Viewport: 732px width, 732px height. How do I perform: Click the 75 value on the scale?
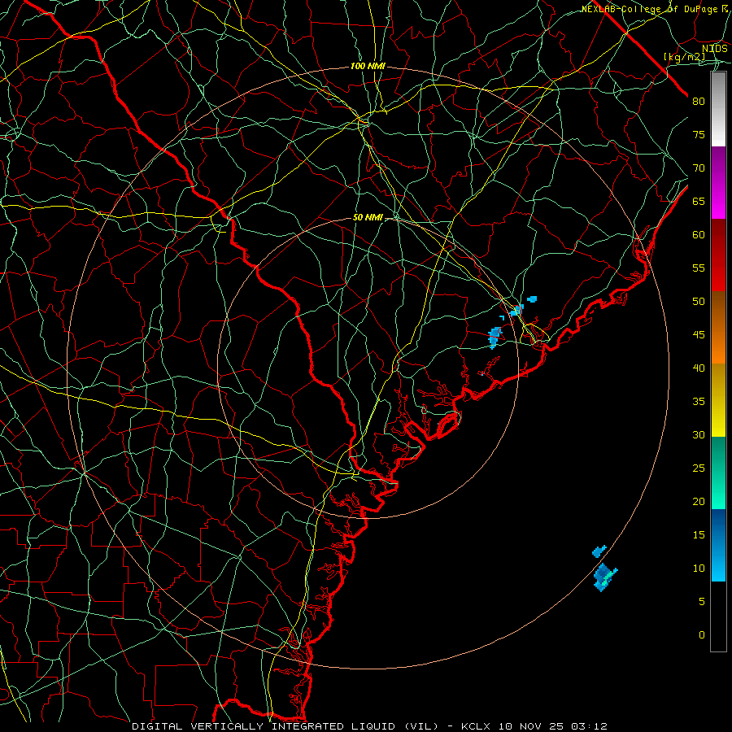[699, 134]
